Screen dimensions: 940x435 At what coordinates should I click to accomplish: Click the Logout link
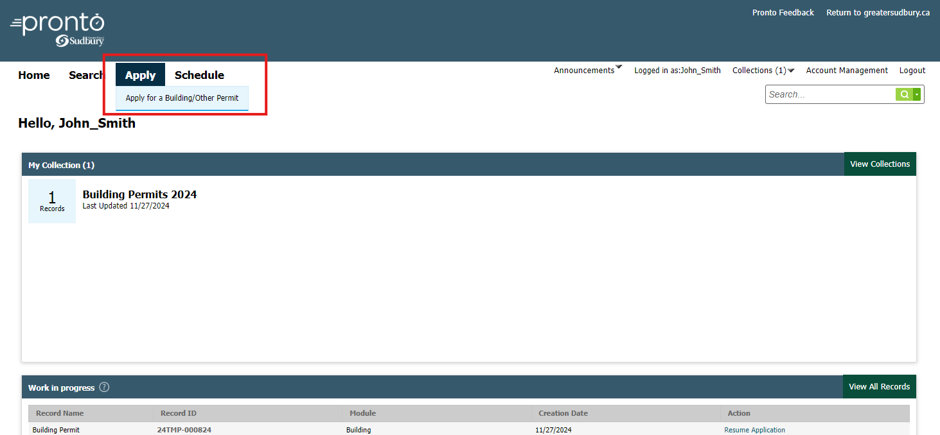tap(912, 70)
